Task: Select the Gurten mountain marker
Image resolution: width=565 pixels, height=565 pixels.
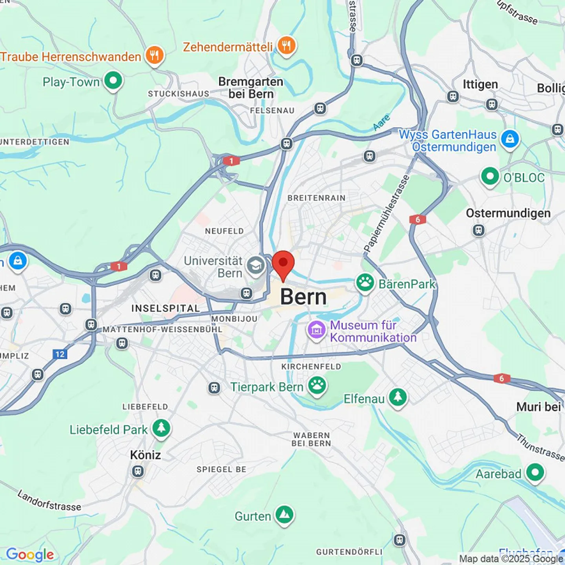Action: [284, 515]
